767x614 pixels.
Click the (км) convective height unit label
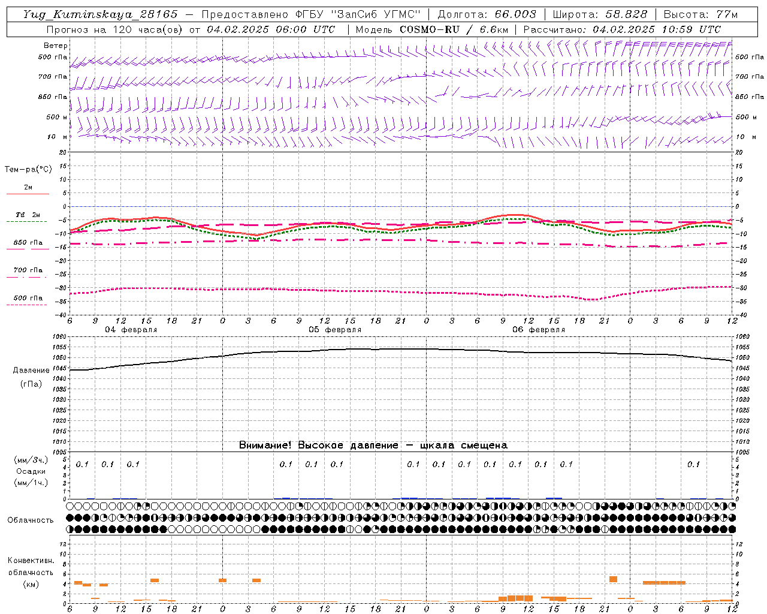tap(31, 584)
